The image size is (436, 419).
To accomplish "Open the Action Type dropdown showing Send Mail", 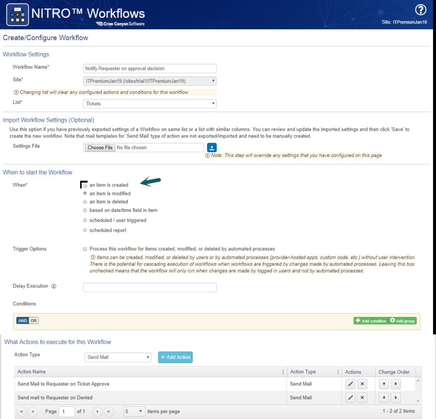I will point(118,357).
